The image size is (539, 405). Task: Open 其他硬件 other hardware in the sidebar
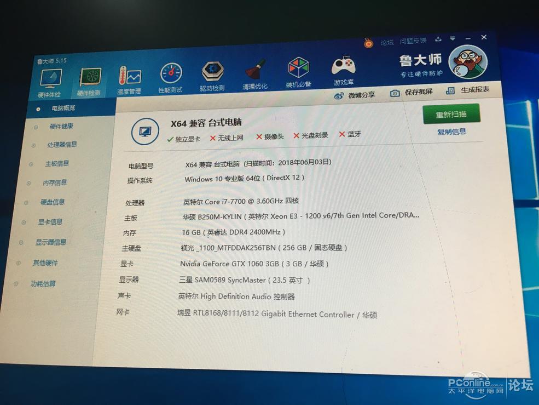click(x=45, y=263)
